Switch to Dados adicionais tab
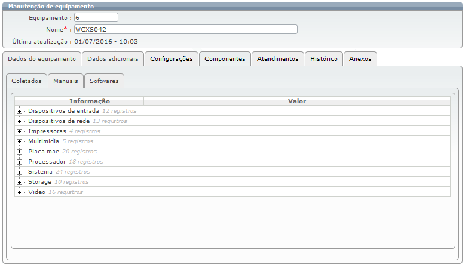465x265 pixels. tap(113, 59)
